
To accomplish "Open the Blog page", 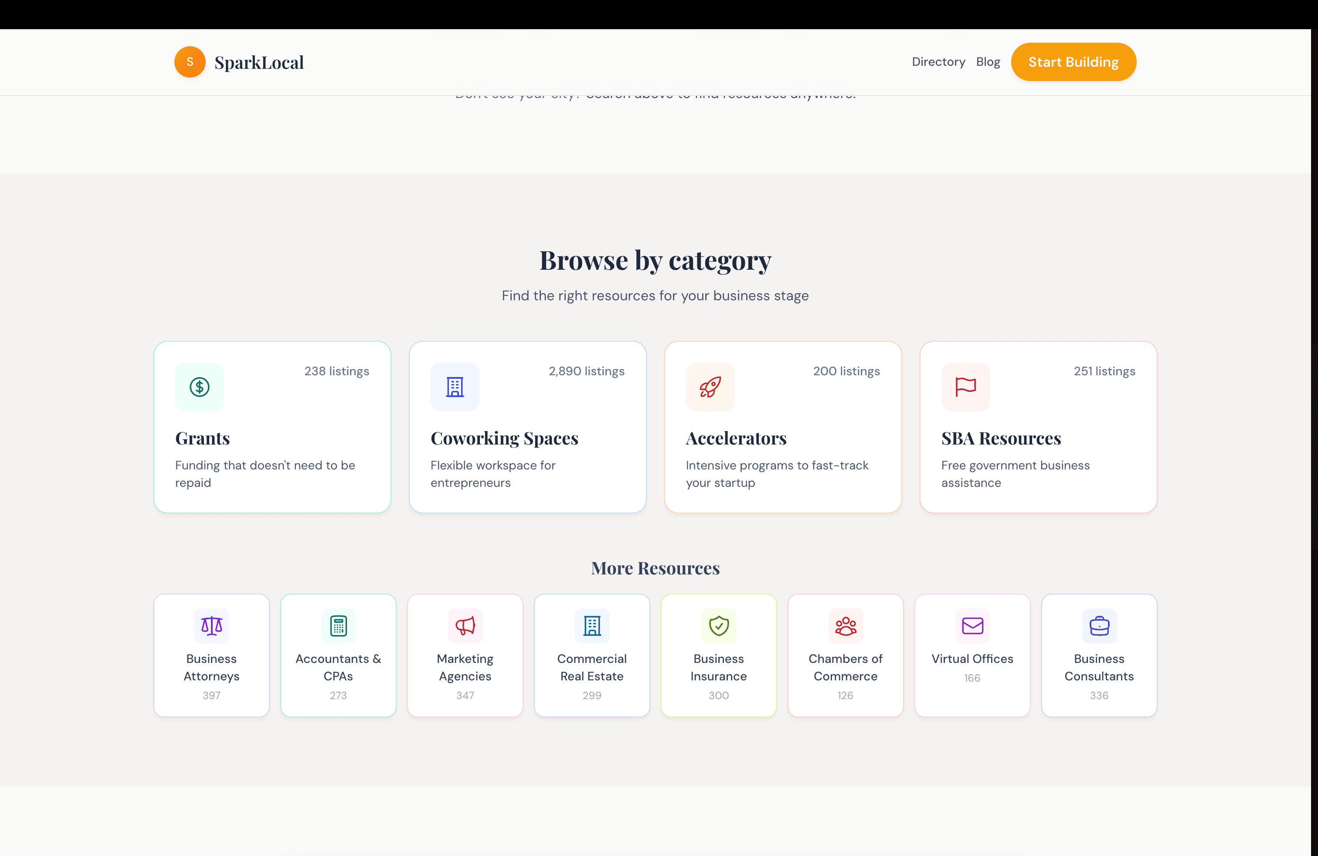I will pyautogui.click(x=988, y=61).
